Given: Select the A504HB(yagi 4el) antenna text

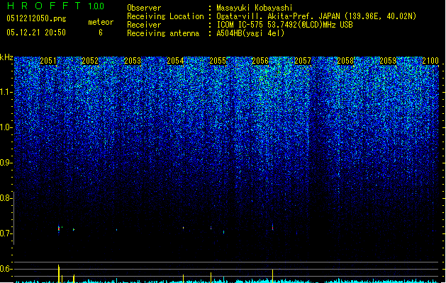Looking at the screenshot, I should 250,33.
